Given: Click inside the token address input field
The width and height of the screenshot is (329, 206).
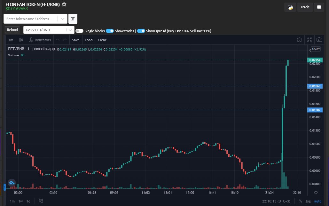Looking at the screenshot, I should pyautogui.click(x=30, y=19).
